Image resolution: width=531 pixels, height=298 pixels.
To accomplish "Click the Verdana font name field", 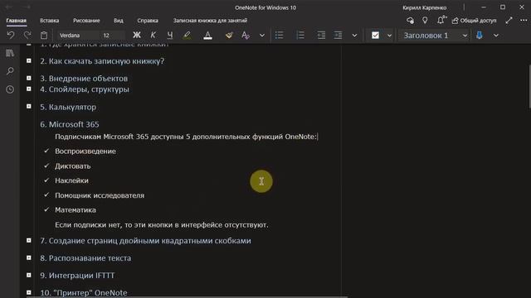I will (79, 35).
